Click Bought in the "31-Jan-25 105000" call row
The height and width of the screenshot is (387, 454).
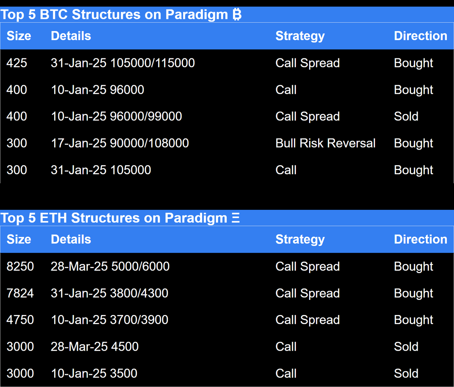pos(414,170)
